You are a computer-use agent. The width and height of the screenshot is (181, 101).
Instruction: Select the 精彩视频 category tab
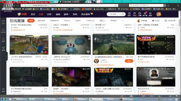(x=41, y=20)
